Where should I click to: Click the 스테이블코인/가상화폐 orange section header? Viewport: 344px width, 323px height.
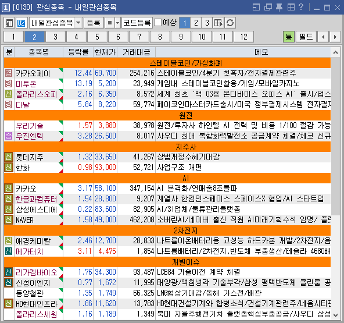point(167,63)
